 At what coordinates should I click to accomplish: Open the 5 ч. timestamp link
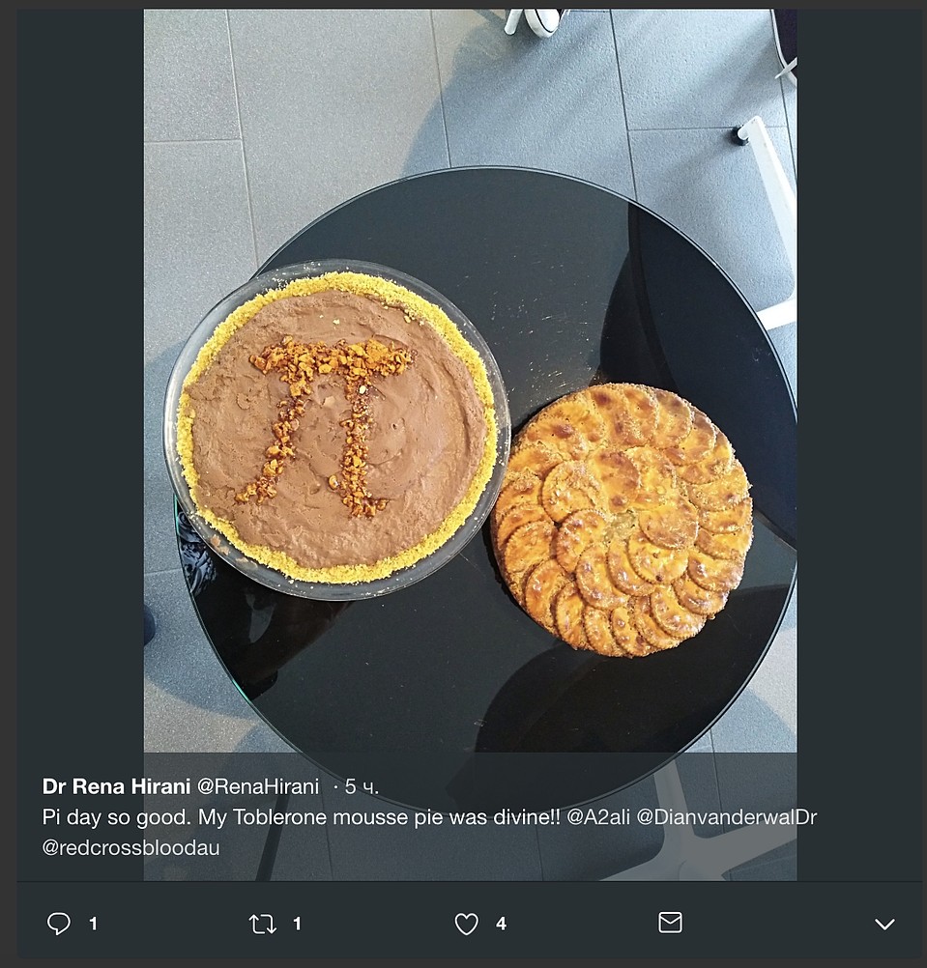(362, 786)
